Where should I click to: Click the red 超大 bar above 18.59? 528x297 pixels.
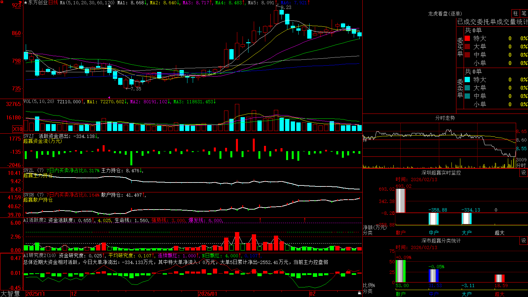tap(500, 279)
